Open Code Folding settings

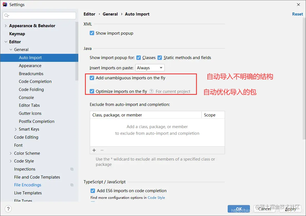pyautogui.click(x=31, y=90)
